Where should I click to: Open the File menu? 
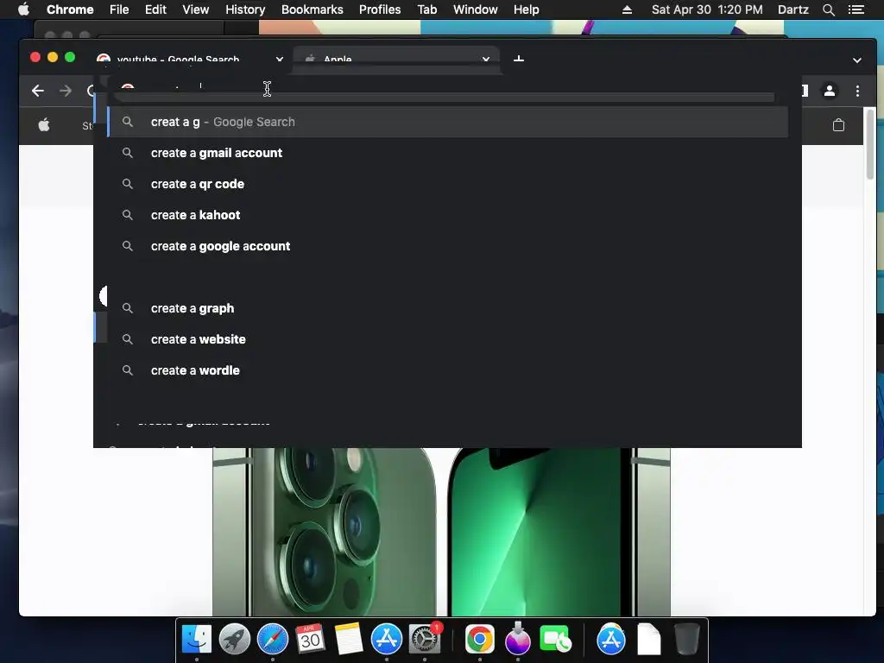point(119,9)
